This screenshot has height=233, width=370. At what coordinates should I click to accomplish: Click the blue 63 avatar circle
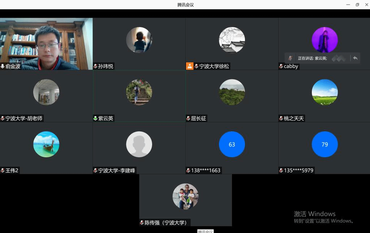click(232, 144)
